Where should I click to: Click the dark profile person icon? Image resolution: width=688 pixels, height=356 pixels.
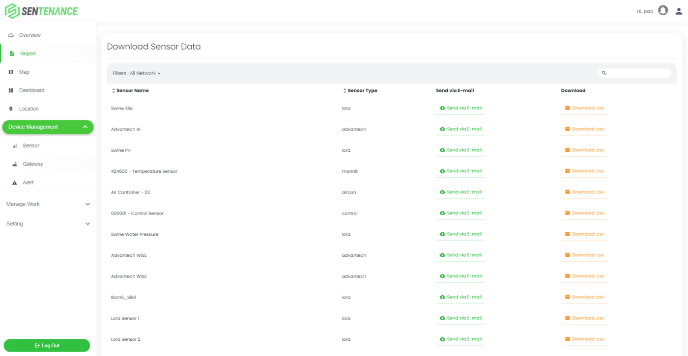tap(679, 11)
